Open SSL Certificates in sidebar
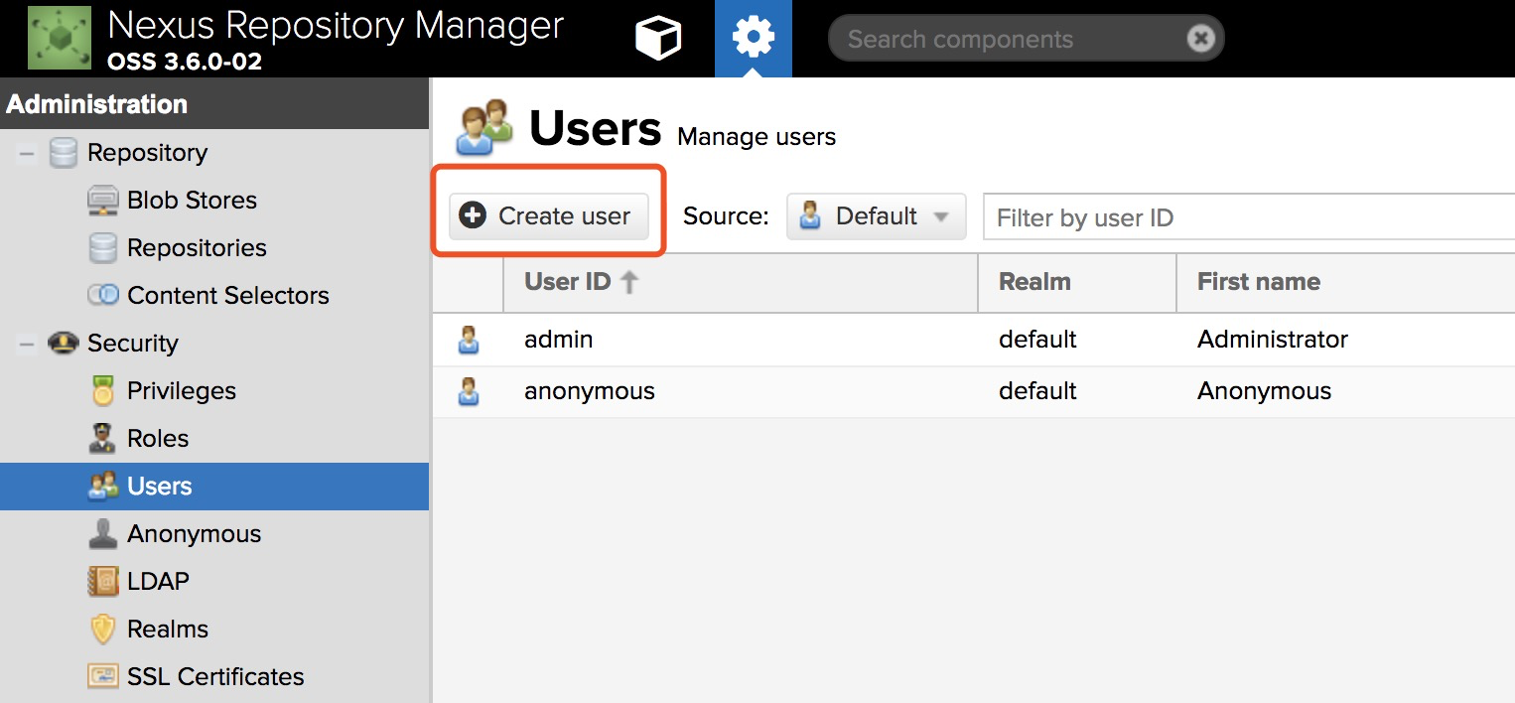This screenshot has width=1515, height=703. pos(215,676)
